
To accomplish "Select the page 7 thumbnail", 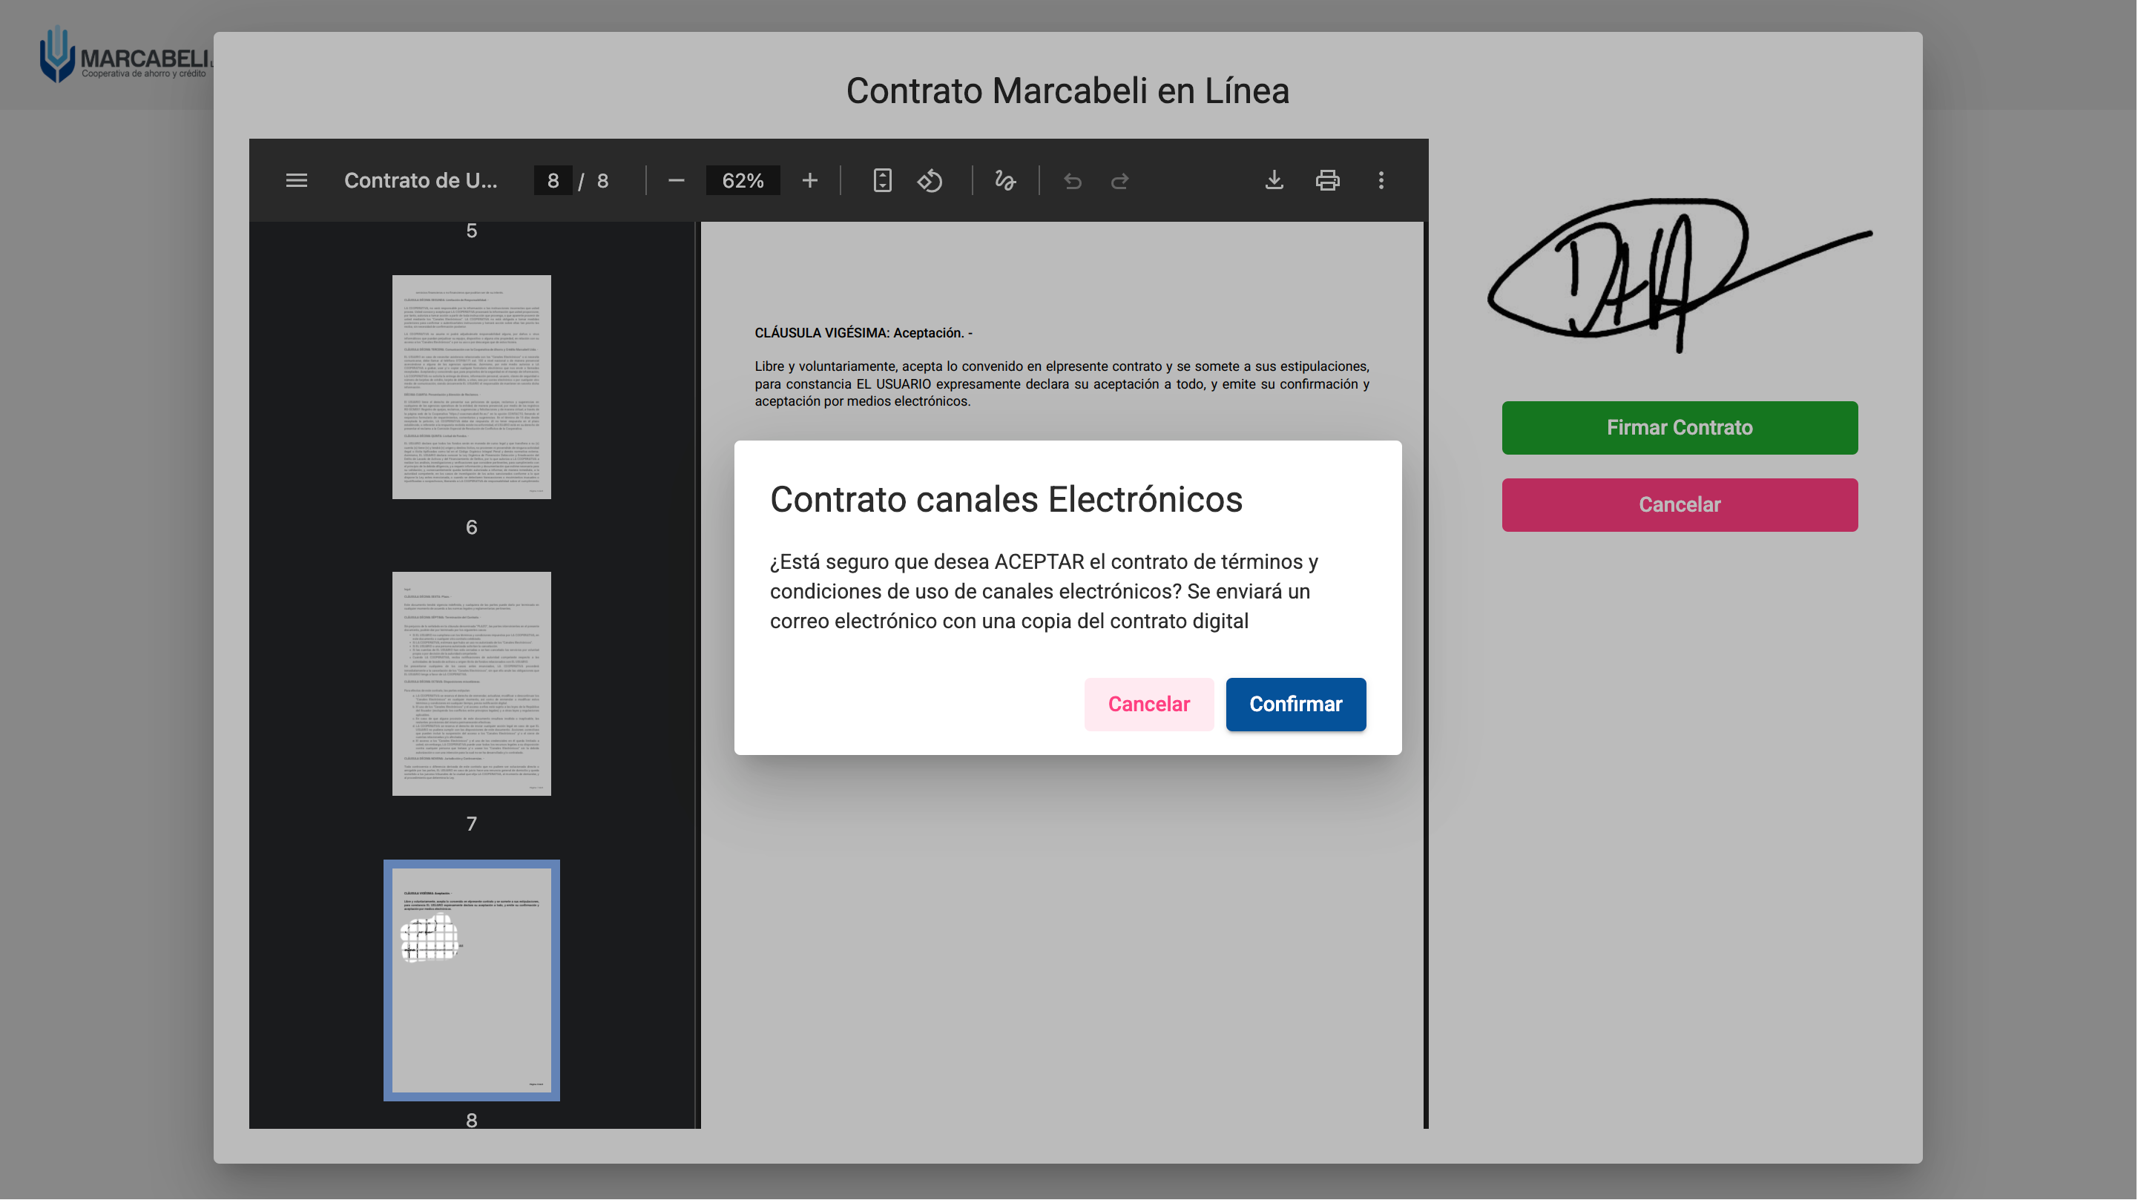I will pos(470,683).
